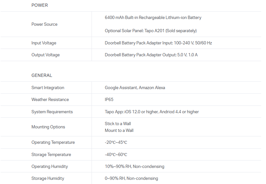Click the Stick to a Wall option text
The image size is (266, 184).
[x=118, y=124]
